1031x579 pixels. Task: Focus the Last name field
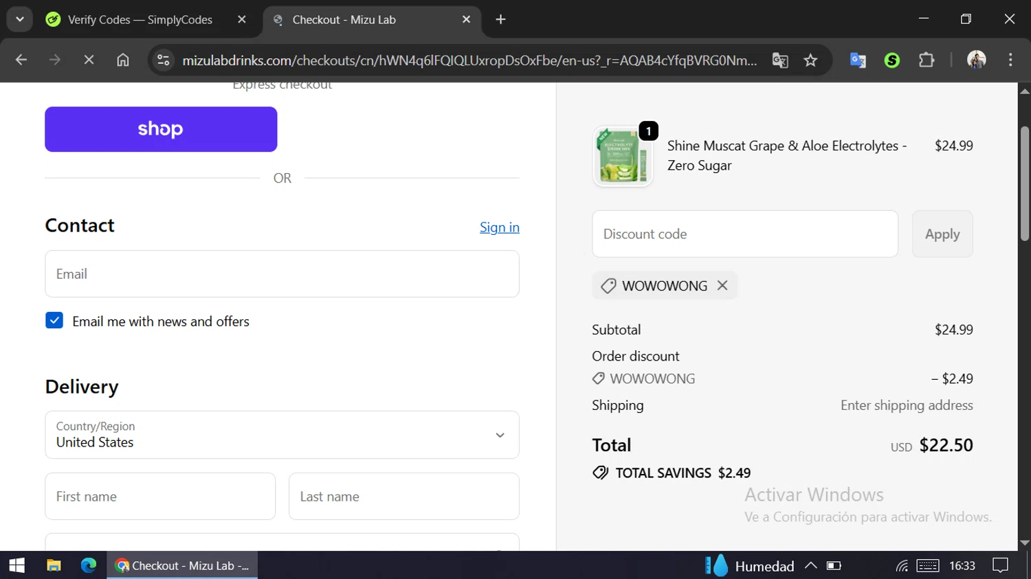(404, 497)
